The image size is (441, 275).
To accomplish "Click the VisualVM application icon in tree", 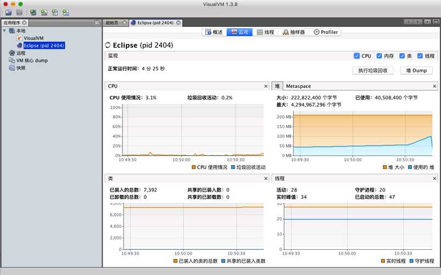I will tap(19, 38).
